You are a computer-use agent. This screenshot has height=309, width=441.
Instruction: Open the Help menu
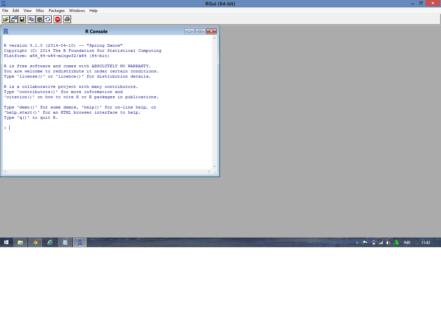pos(93,11)
